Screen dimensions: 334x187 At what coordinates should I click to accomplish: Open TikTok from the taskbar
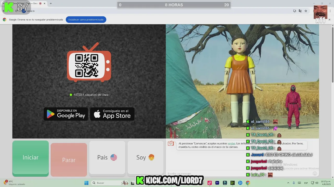pyautogui.click(x=209, y=183)
